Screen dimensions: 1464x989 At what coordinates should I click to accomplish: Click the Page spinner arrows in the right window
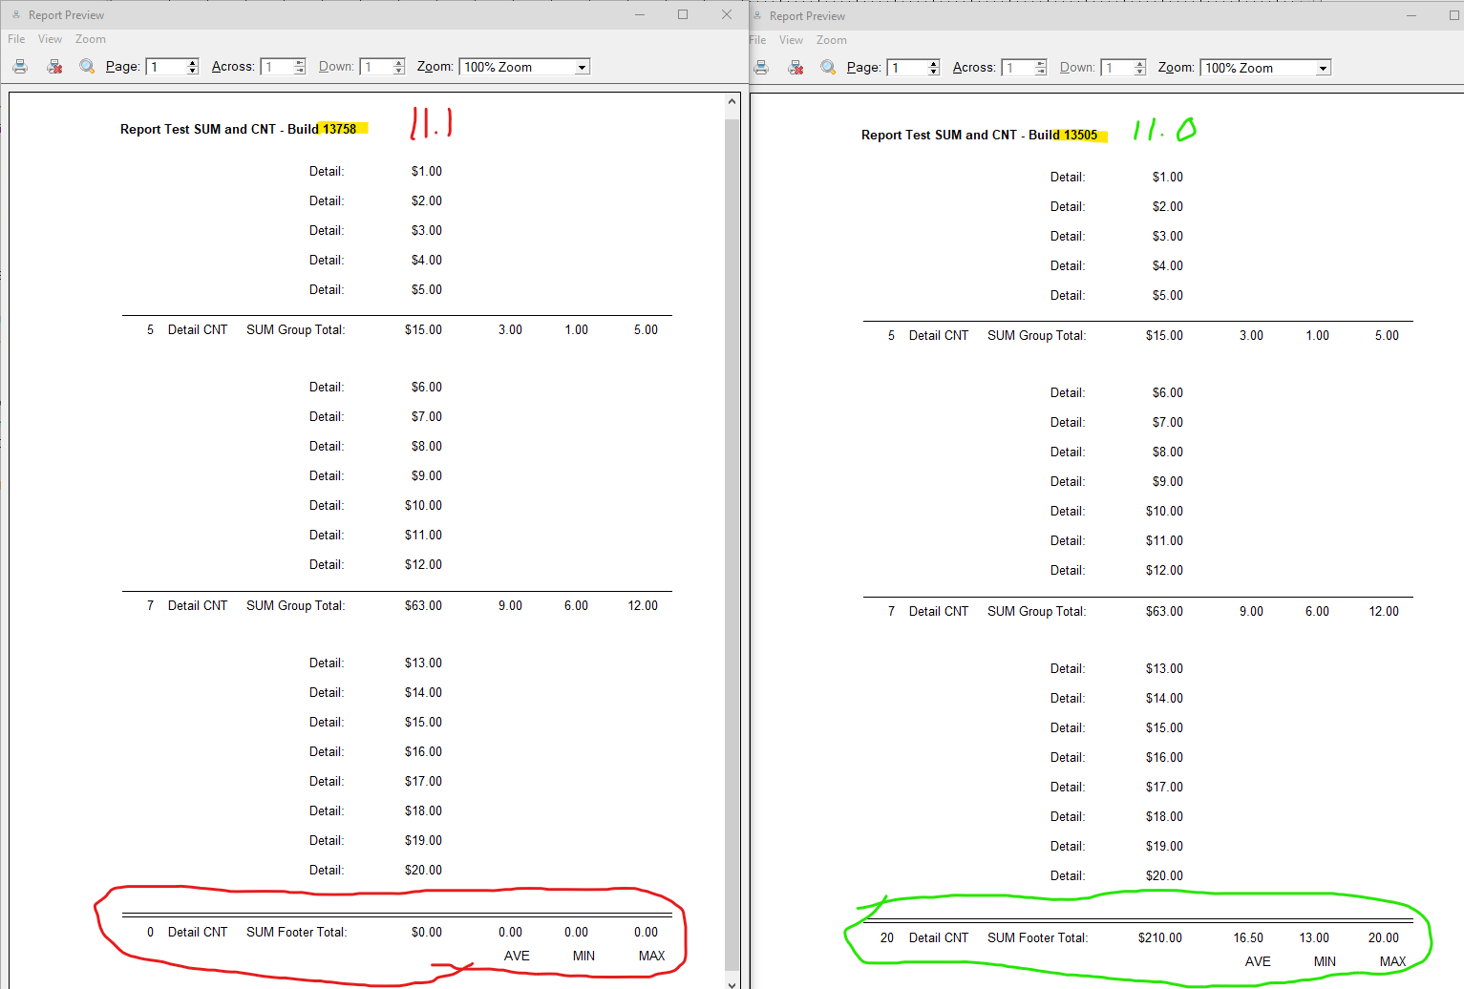[x=933, y=68]
